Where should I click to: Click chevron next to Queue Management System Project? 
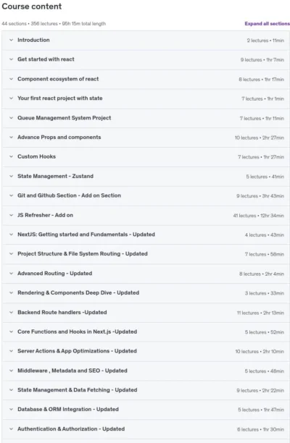point(12,118)
